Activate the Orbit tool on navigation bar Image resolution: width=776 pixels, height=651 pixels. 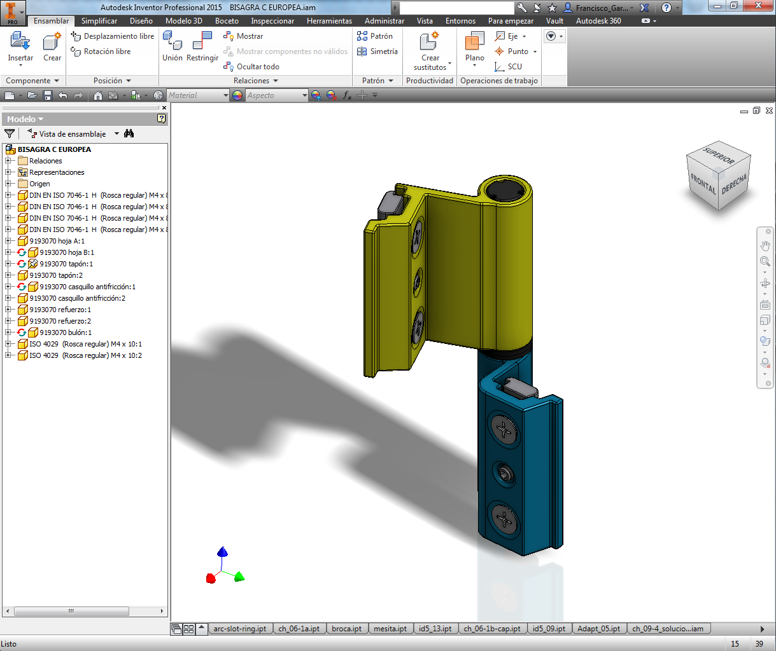765,283
